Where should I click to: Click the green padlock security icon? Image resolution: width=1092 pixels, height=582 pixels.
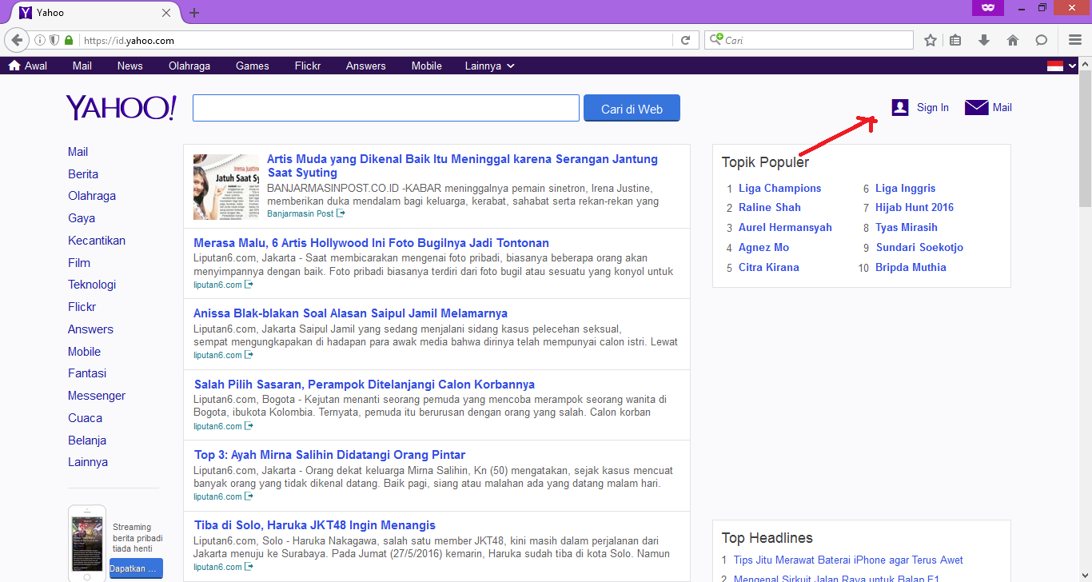point(69,40)
